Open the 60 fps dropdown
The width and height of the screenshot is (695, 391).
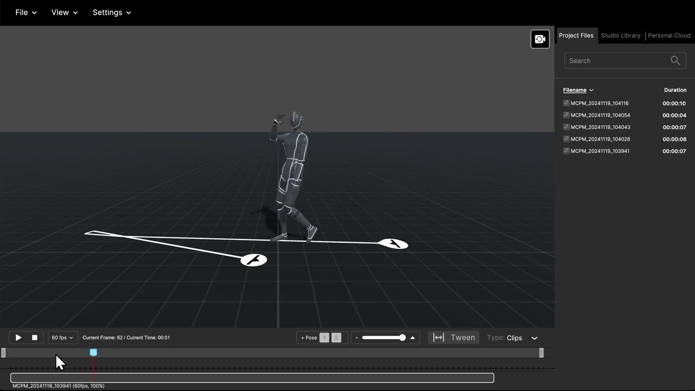click(62, 338)
